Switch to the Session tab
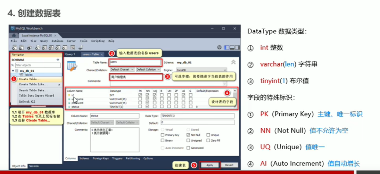 click(34, 166)
